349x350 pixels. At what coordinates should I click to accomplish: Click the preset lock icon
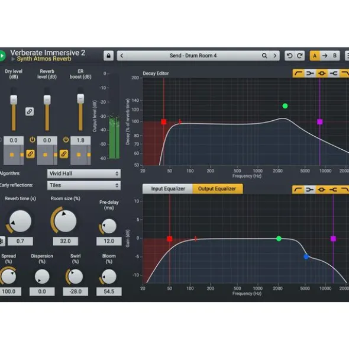(x=109, y=56)
